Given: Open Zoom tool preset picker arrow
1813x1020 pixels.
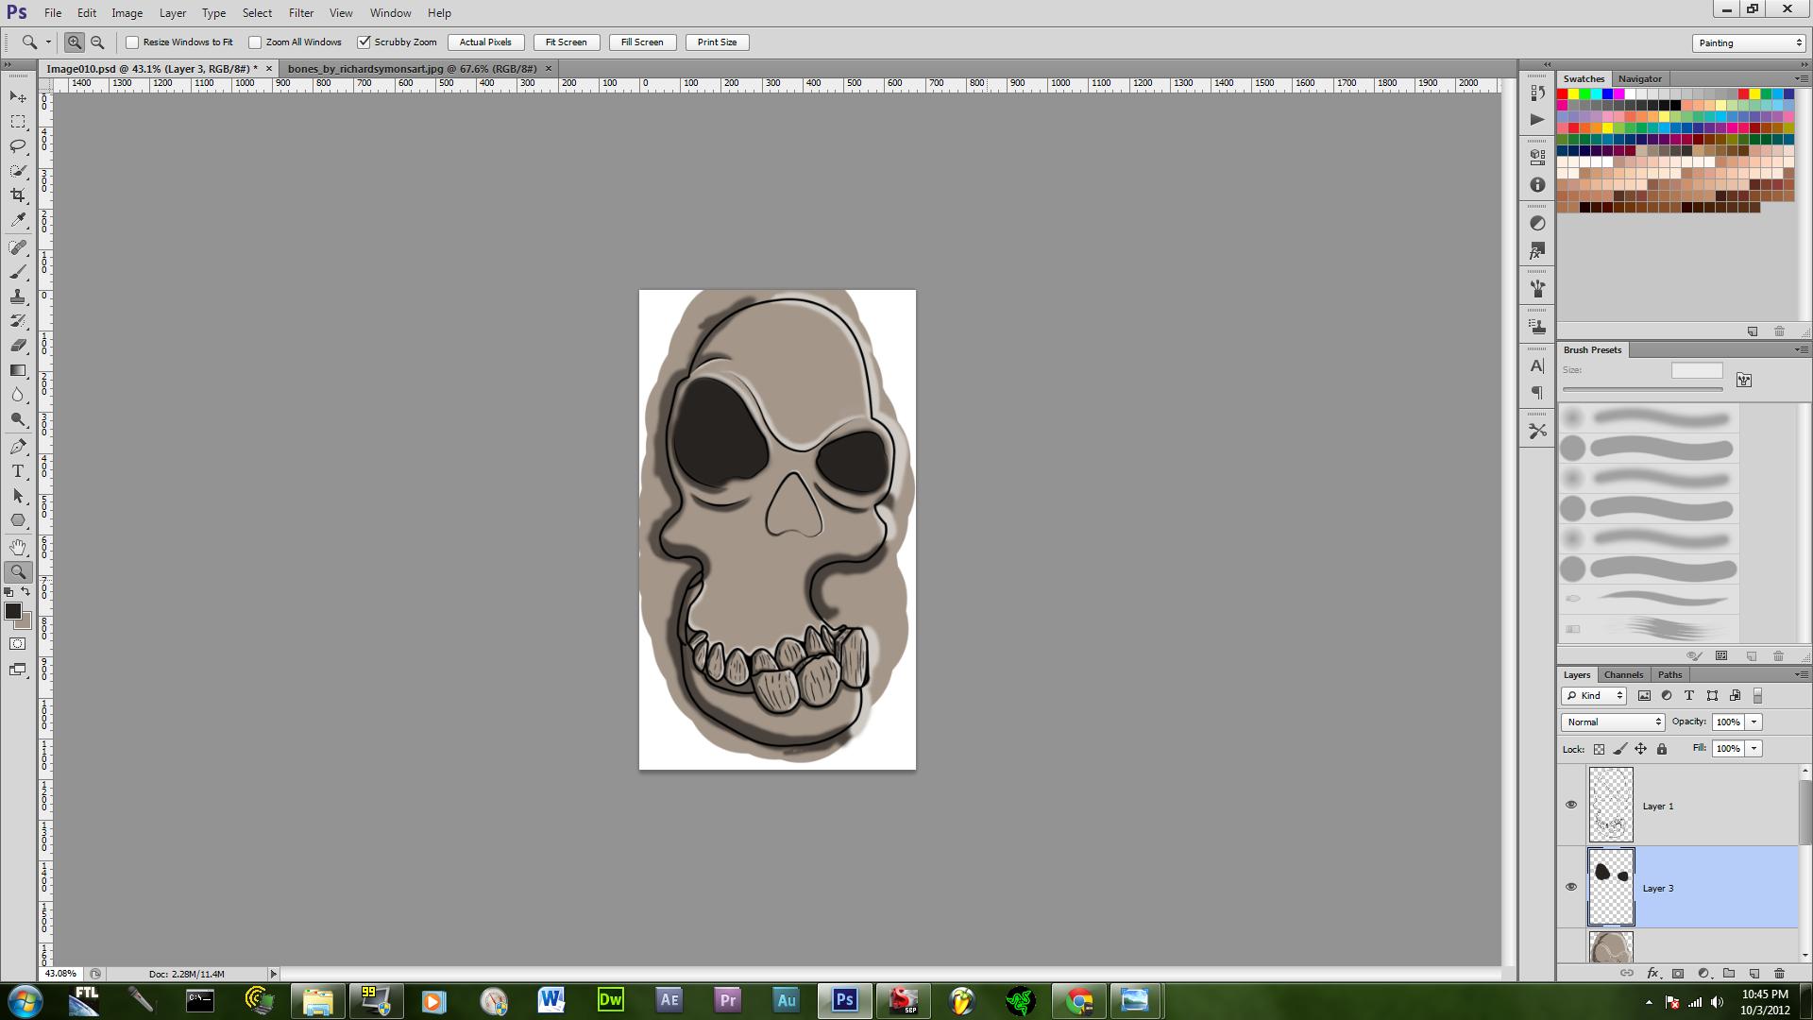Looking at the screenshot, I should (x=48, y=42).
